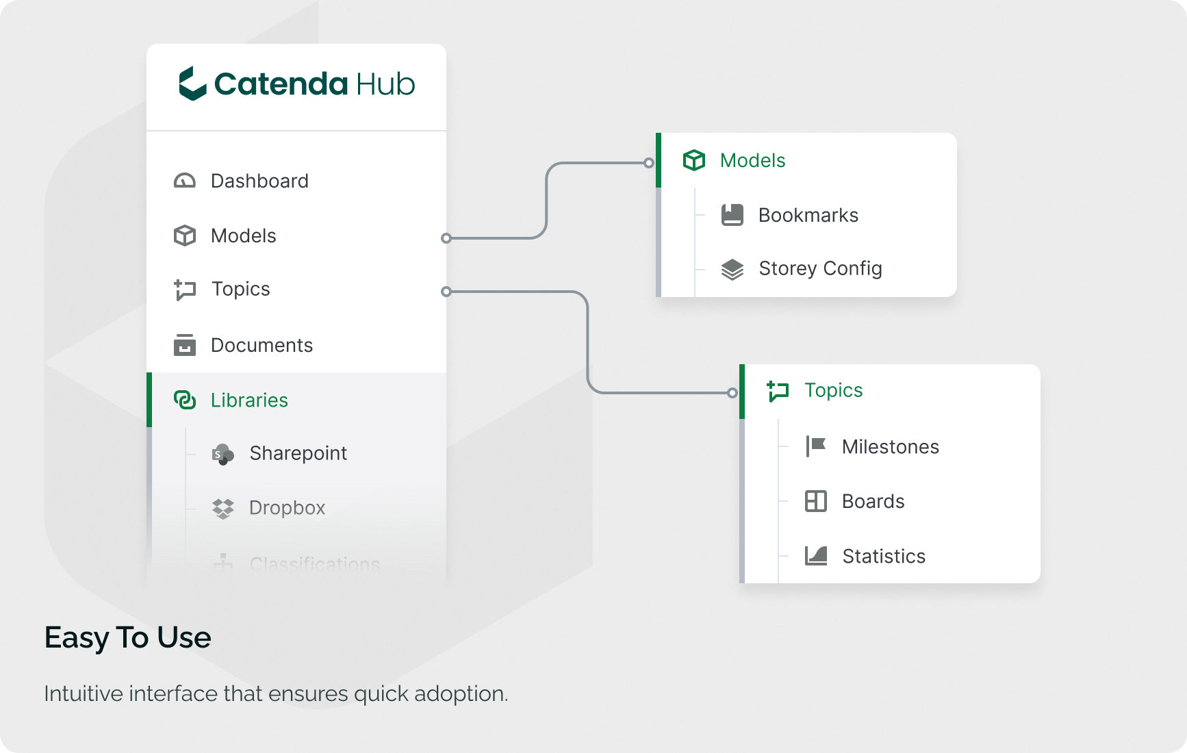Click the Milestones flag icon
Image resolution: width=1187 pixels, height=753 pixels.
tap(815, 446)
